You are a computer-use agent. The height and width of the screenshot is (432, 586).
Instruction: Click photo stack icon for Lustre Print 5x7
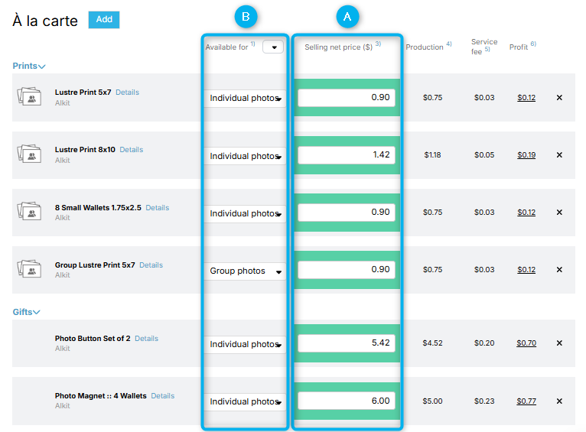click(x=29, y=96)
